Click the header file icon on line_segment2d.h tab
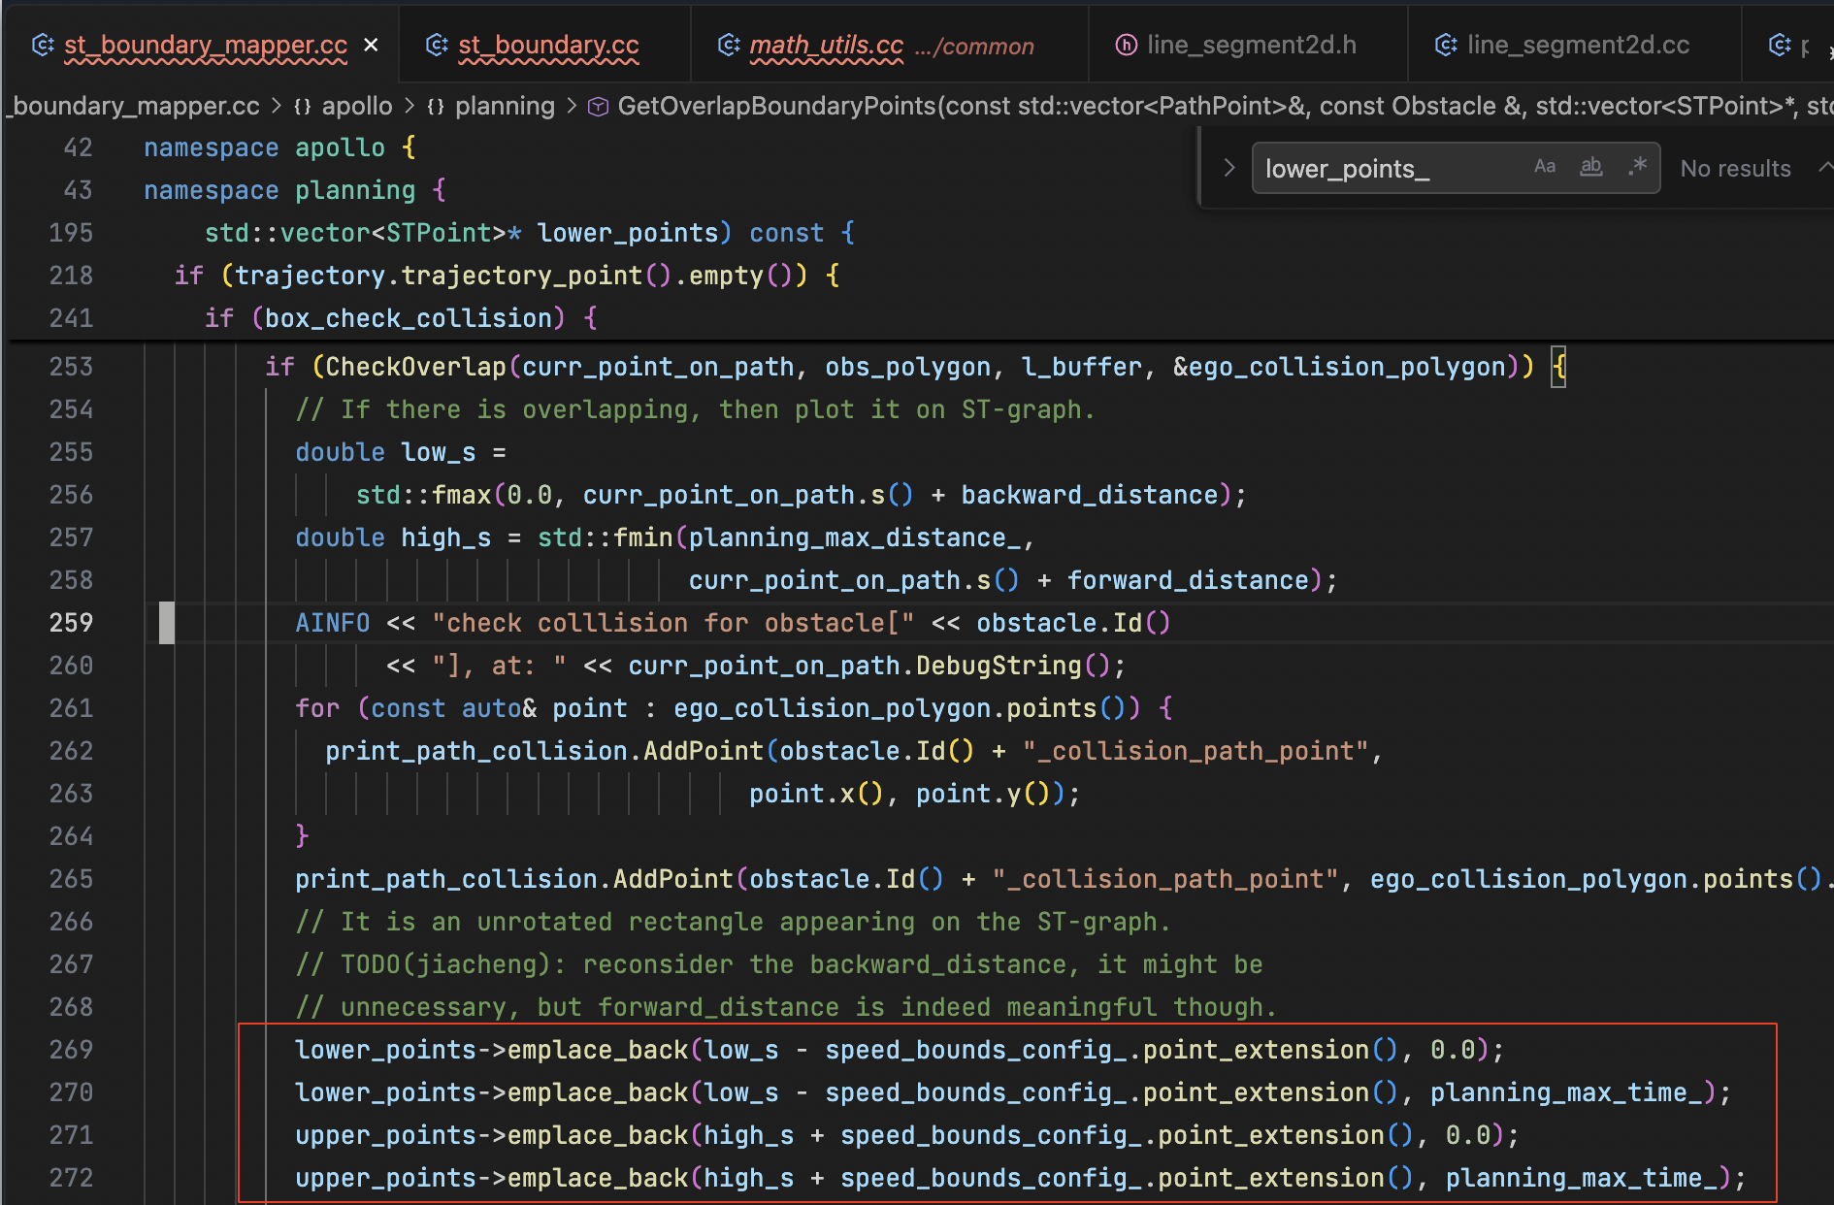The height and width of the screenshot is (1205, 1834). coord(1126,46)
